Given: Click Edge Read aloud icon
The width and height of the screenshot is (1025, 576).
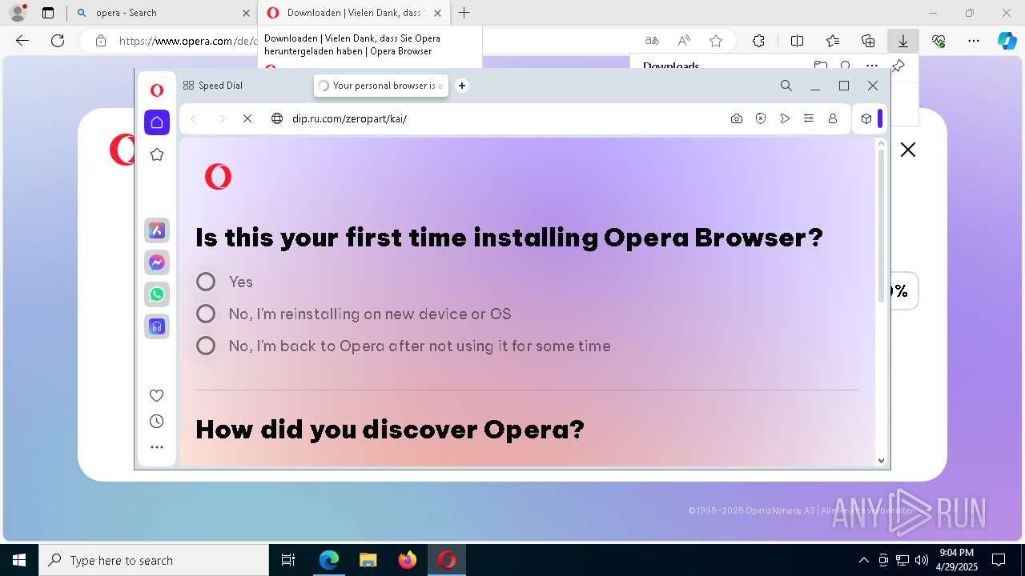Looking at the screenshot, I should tap(684, 41).
